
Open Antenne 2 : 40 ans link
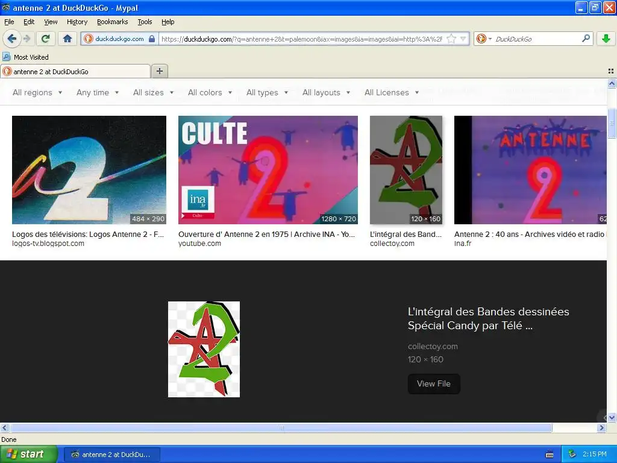(x=530, y=235)
